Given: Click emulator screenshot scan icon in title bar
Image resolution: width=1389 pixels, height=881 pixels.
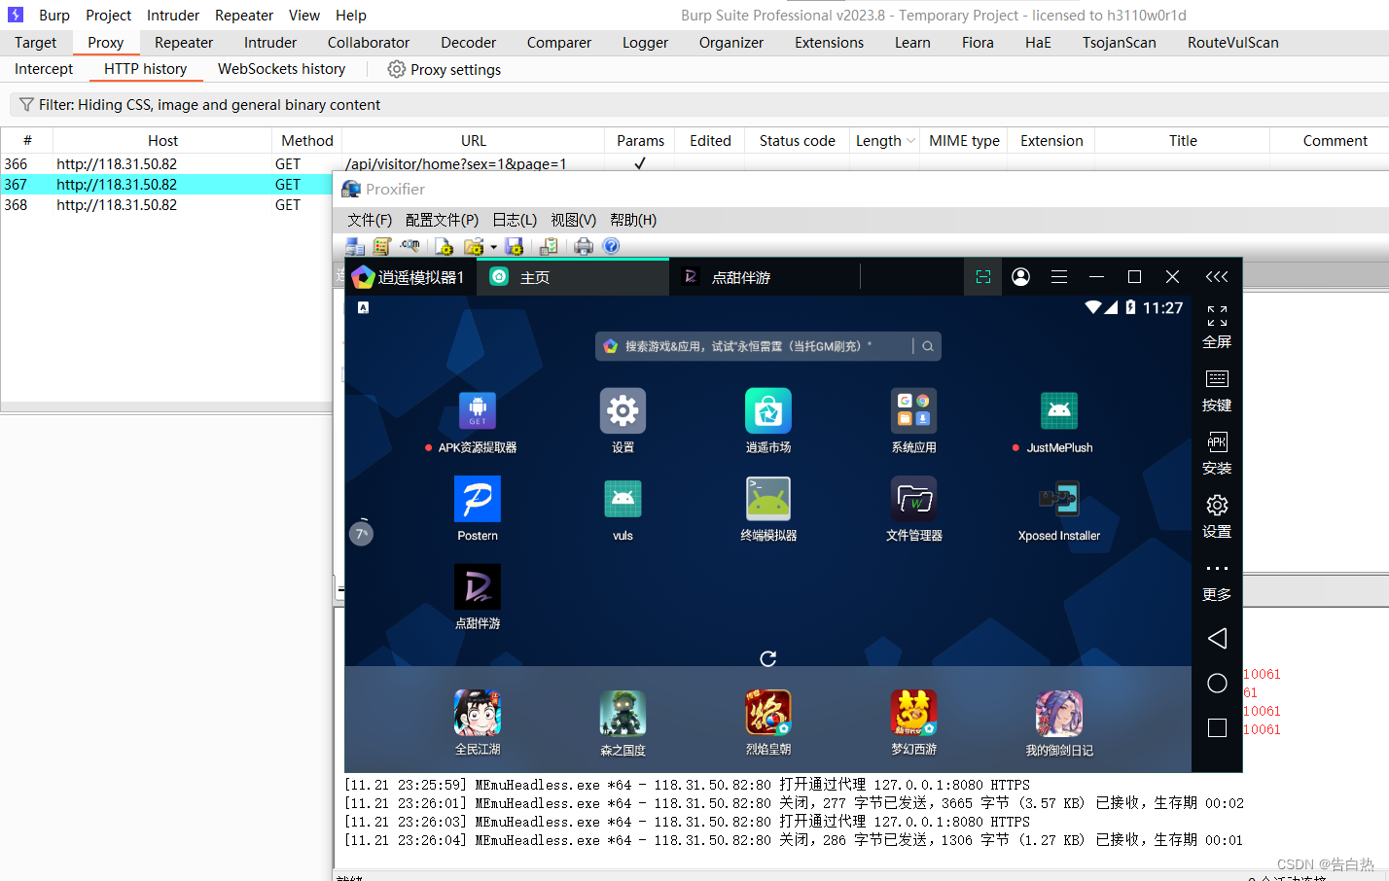Looking at the screenshot, I should pyautogui.click(x=983, y=277).
